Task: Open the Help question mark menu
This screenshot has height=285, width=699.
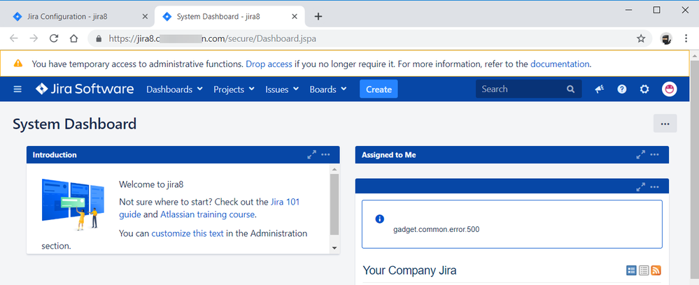Action: [x=622, y=89]
